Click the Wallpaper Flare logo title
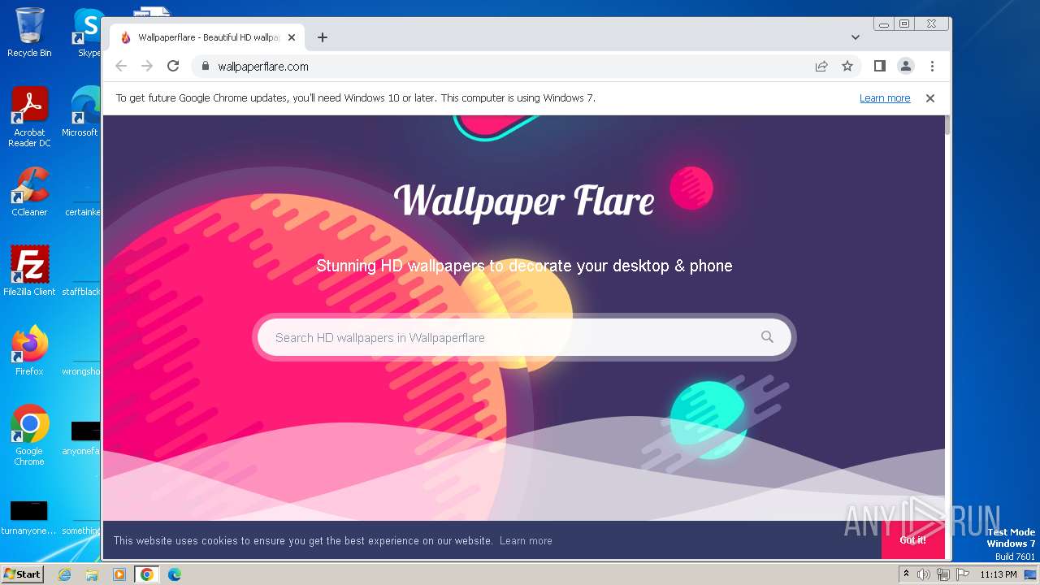The image size is (1040, 585). pos(524,201)
